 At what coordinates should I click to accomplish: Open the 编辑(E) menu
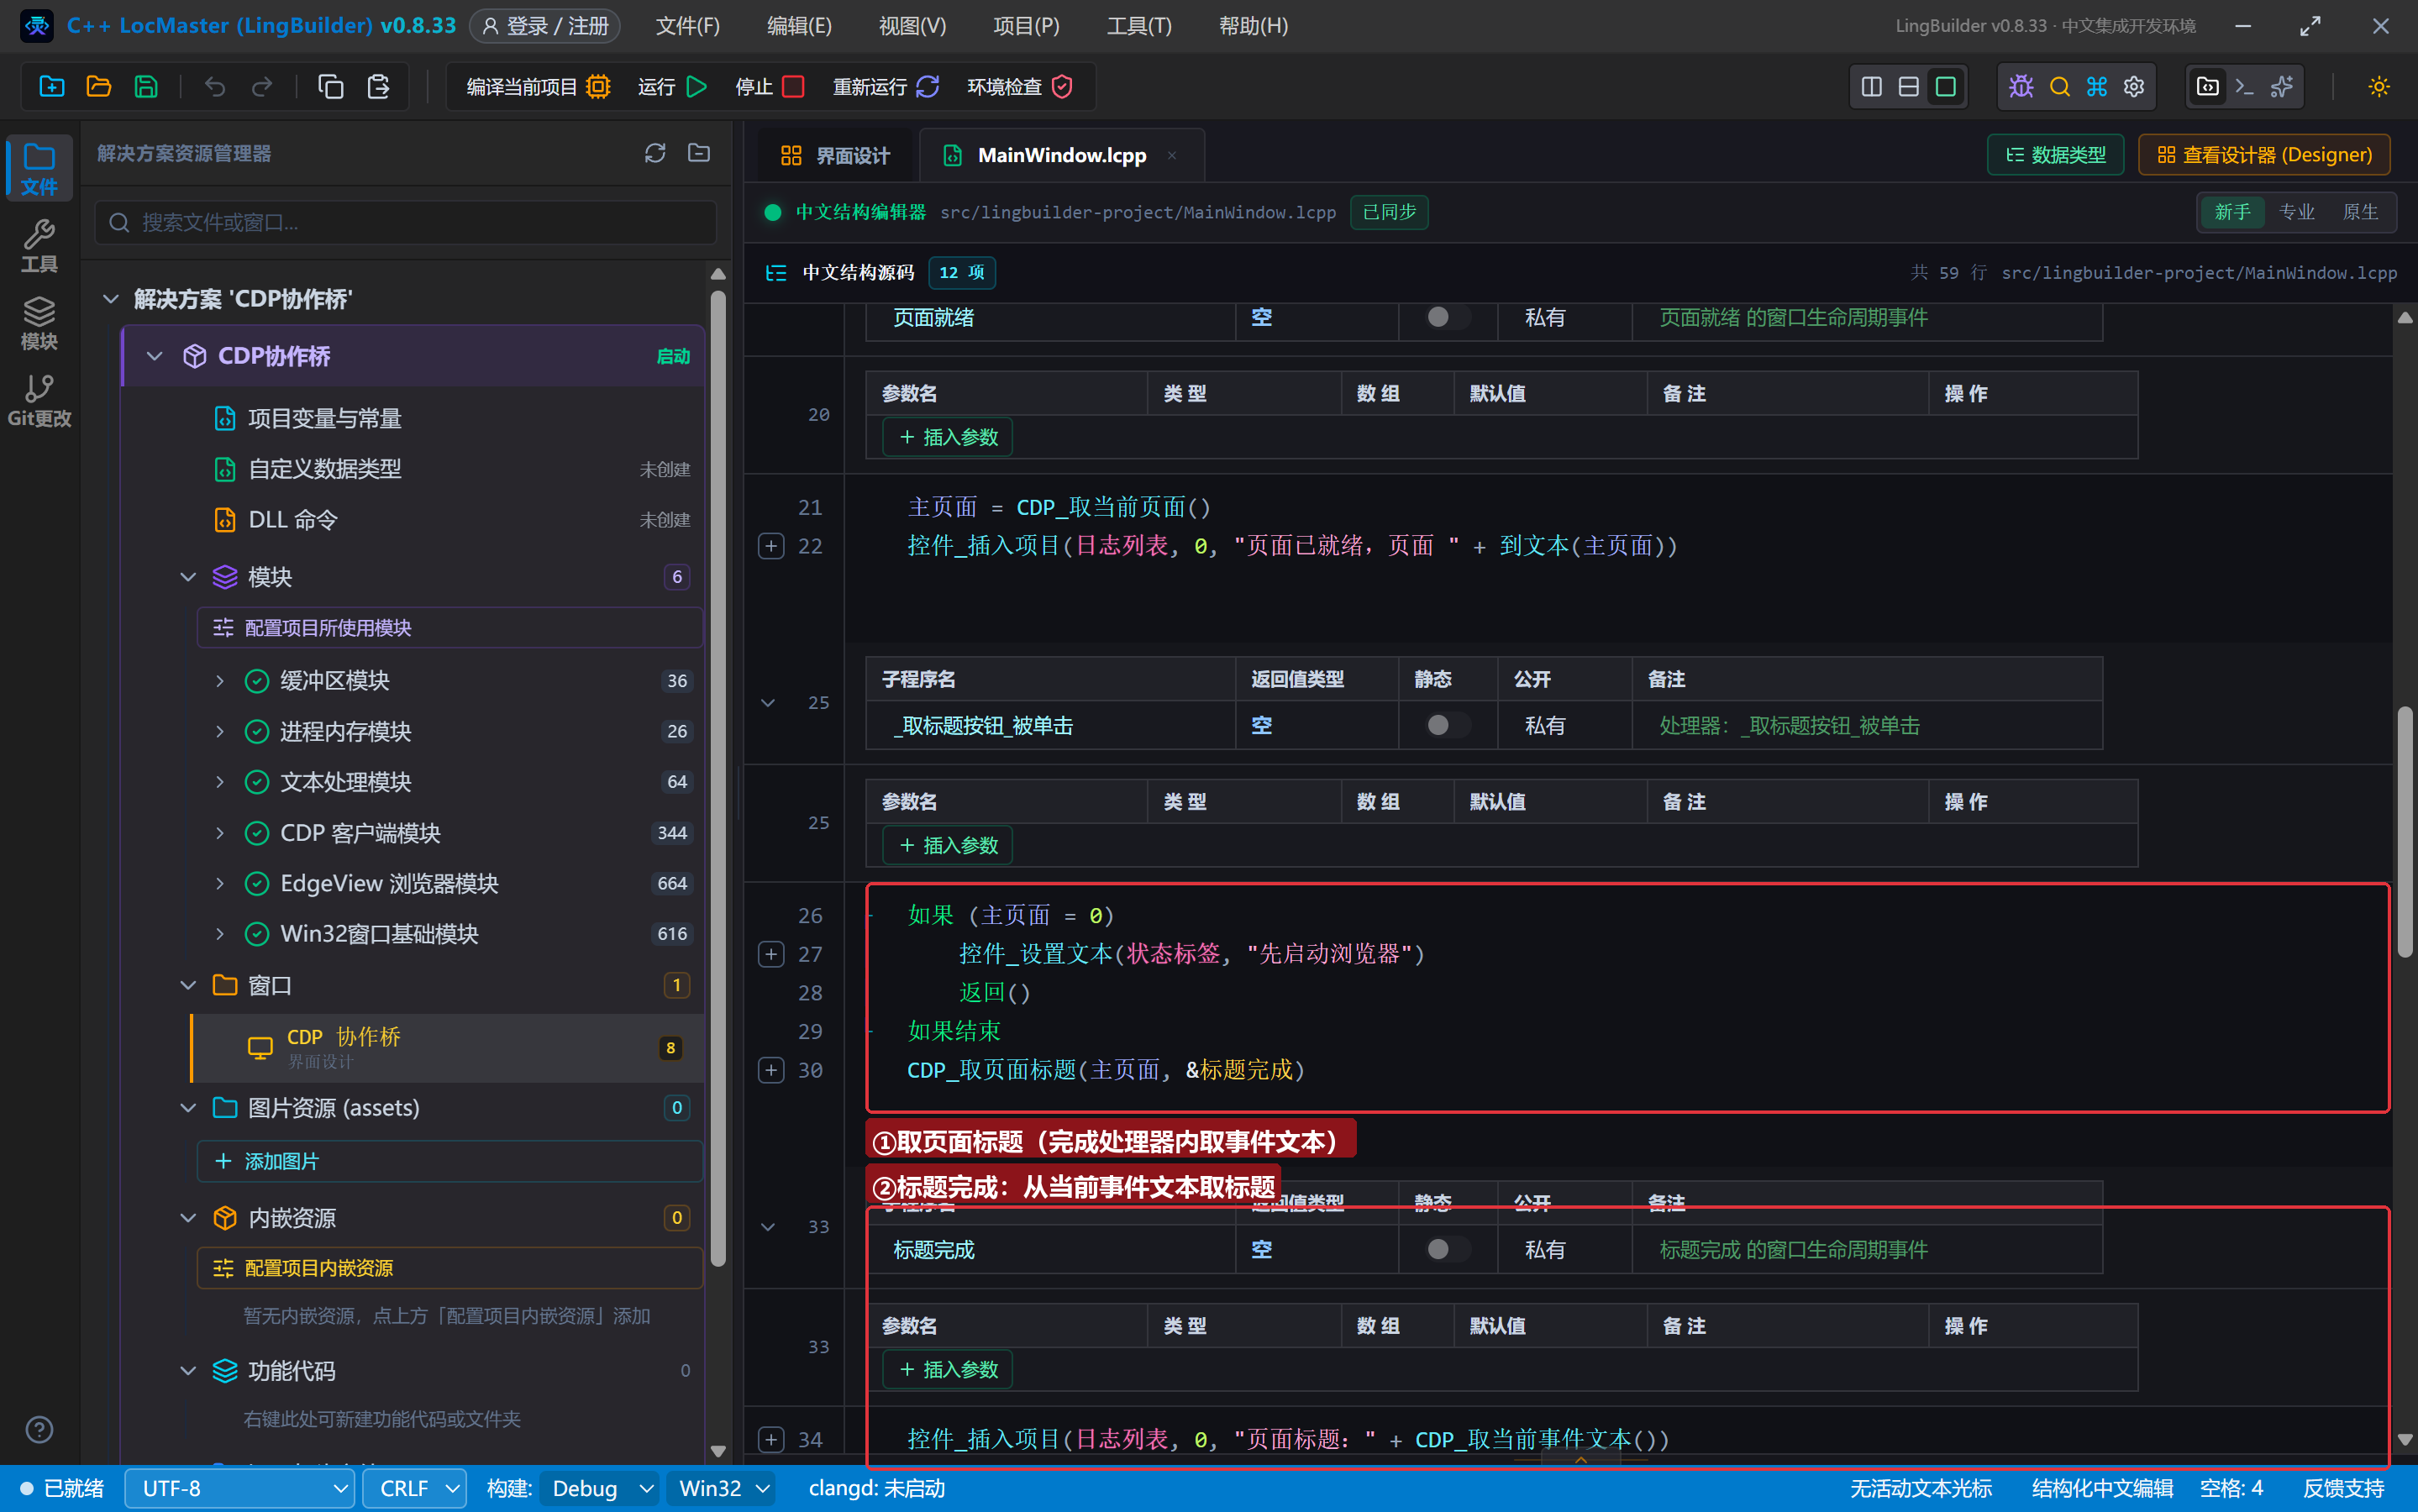[x=799, y=26]
